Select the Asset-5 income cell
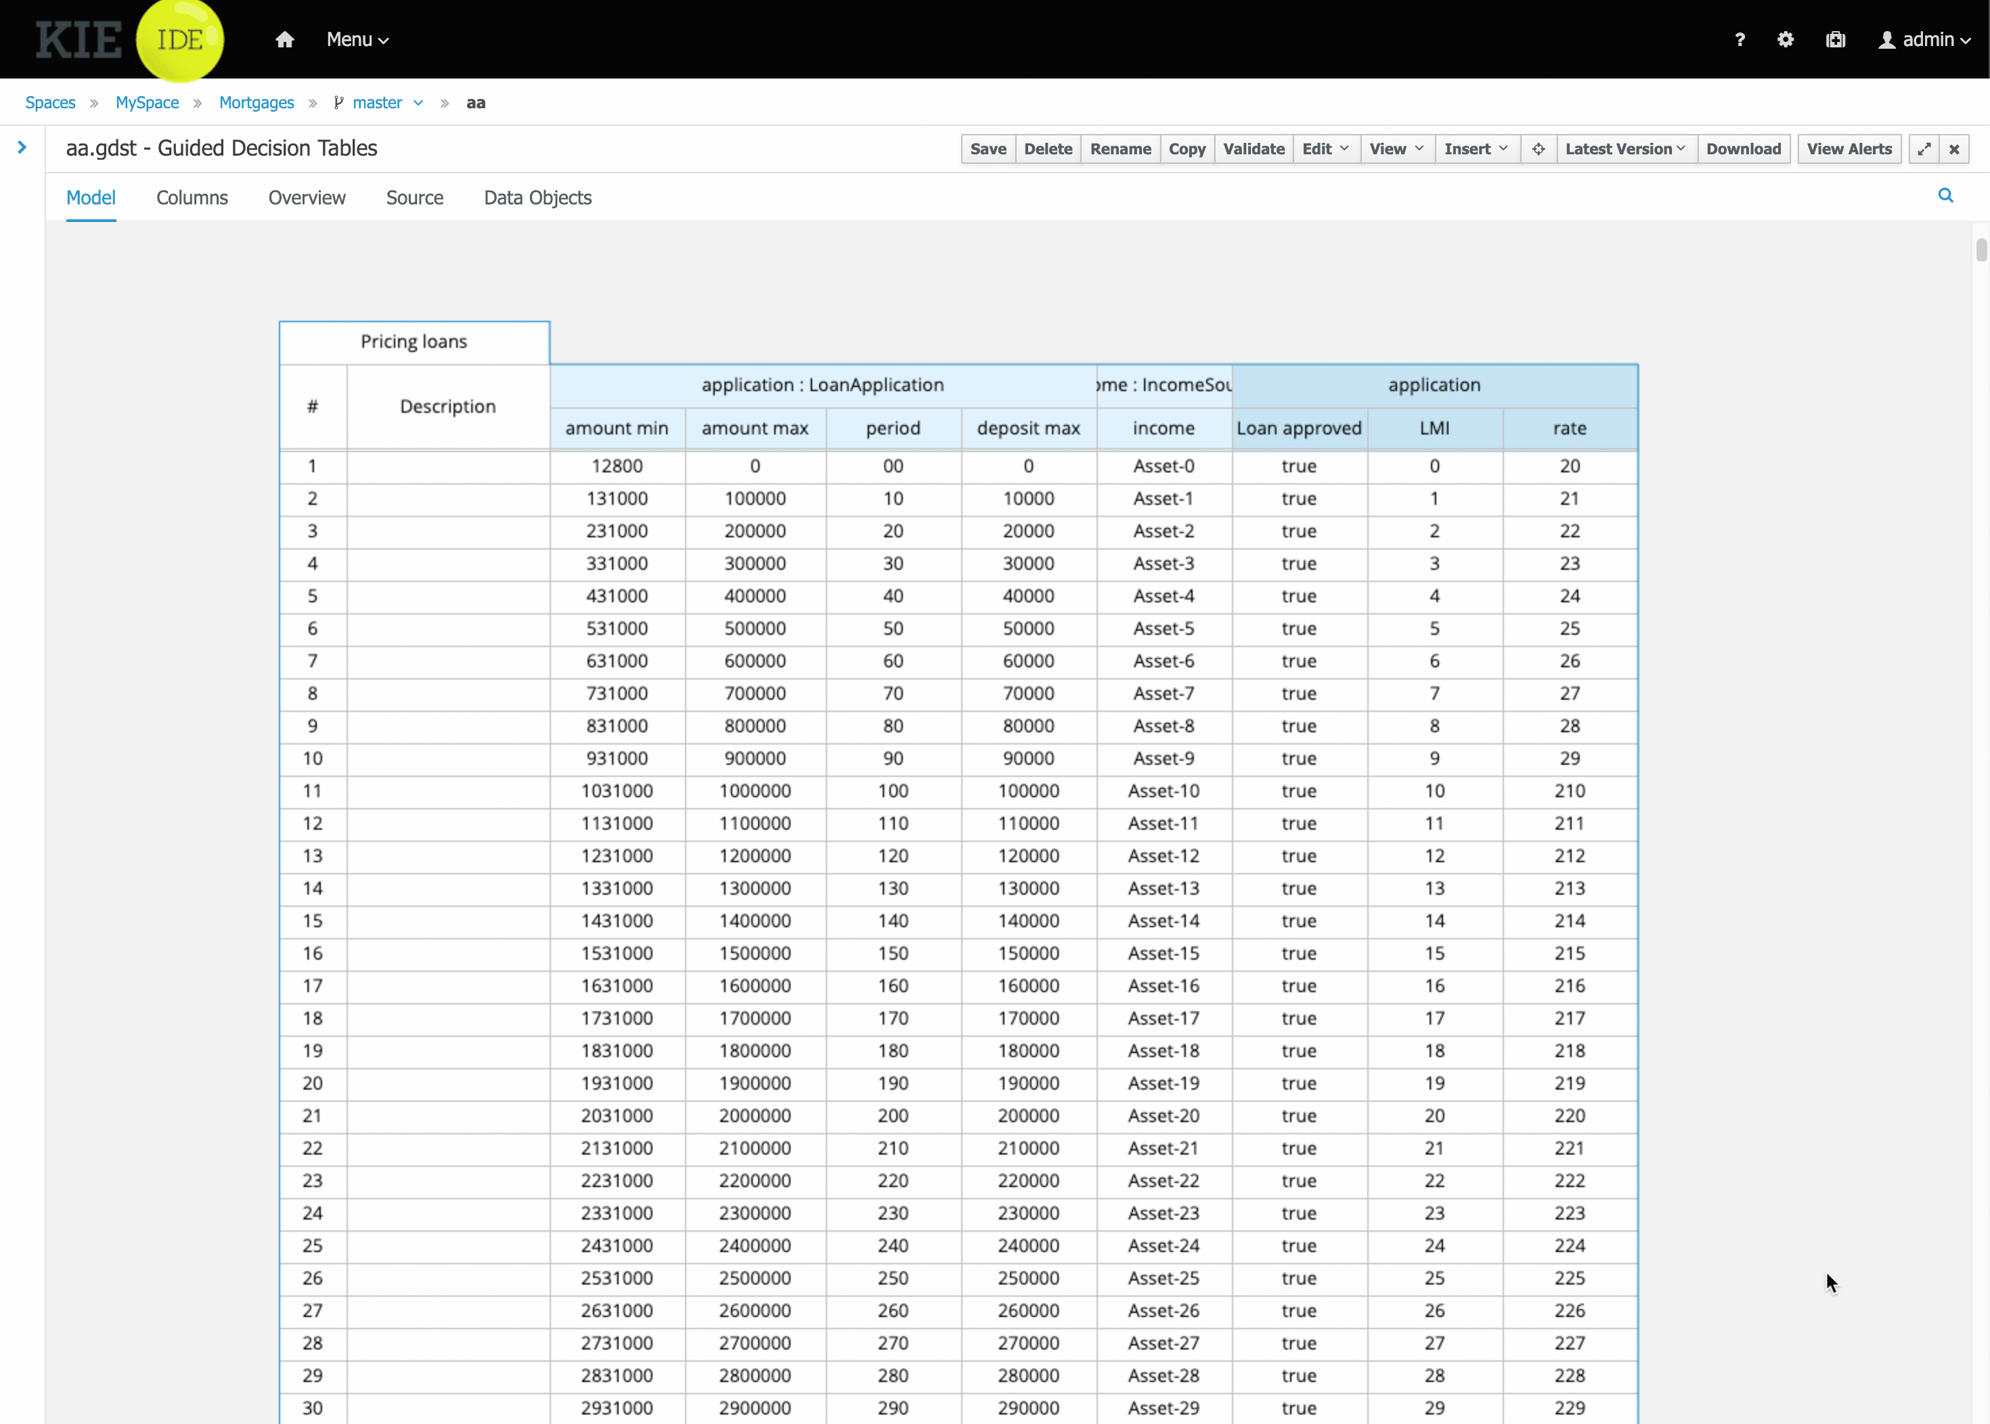Viewport: 1990px width, 1424px height. click(1163, 629)
